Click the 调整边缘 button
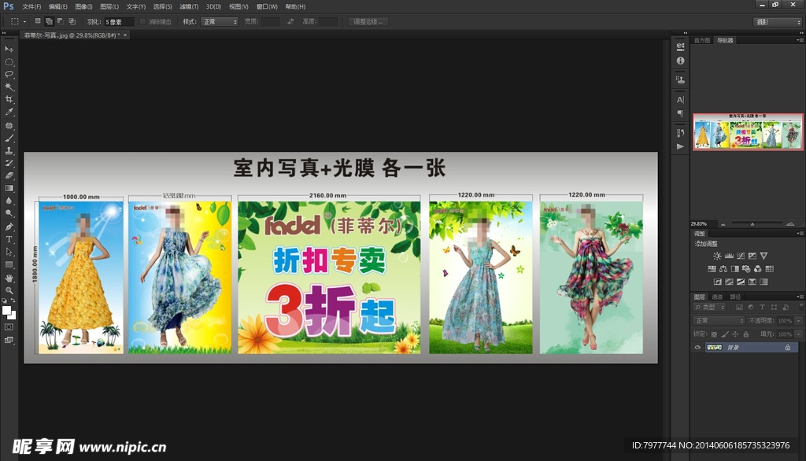806x461 pixels. click(368, 21)
